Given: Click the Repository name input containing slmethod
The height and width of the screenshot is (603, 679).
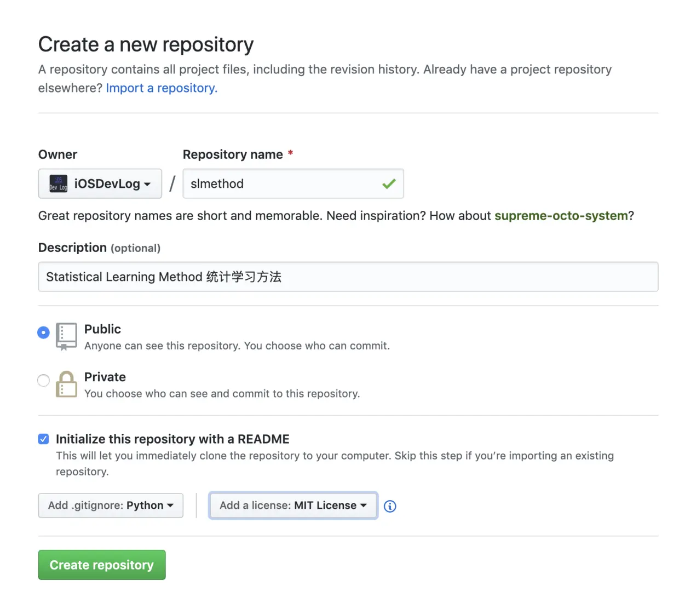Looking at the screenshot, I should point(293,183).
